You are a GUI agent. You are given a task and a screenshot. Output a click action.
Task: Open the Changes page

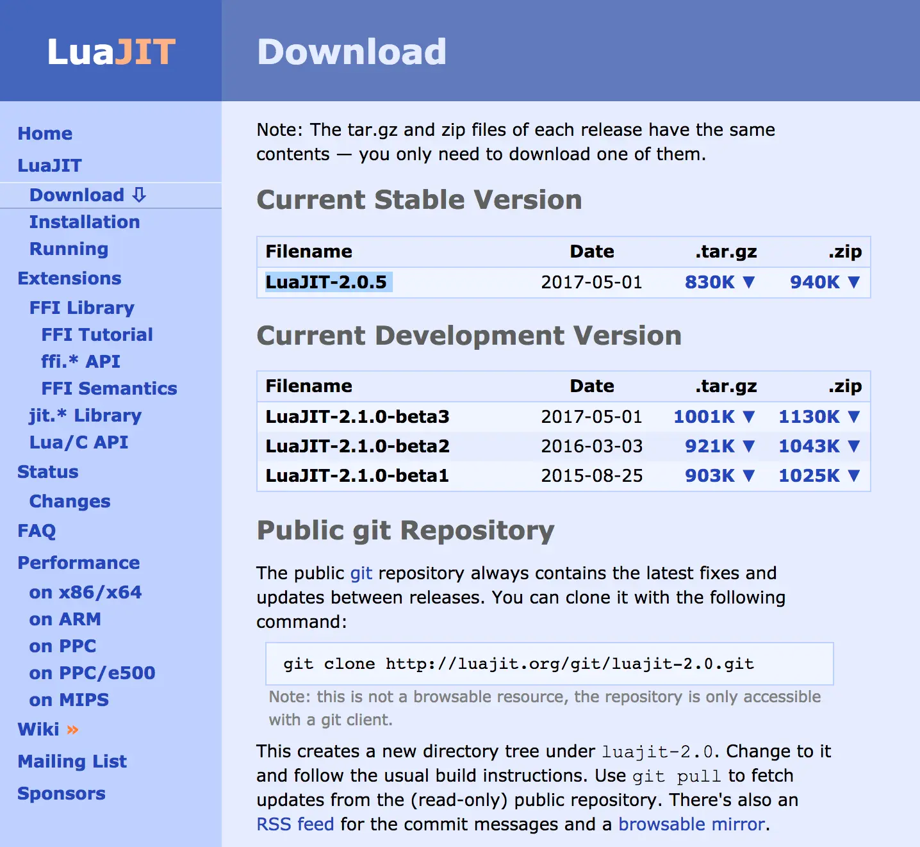coord(70,501)
